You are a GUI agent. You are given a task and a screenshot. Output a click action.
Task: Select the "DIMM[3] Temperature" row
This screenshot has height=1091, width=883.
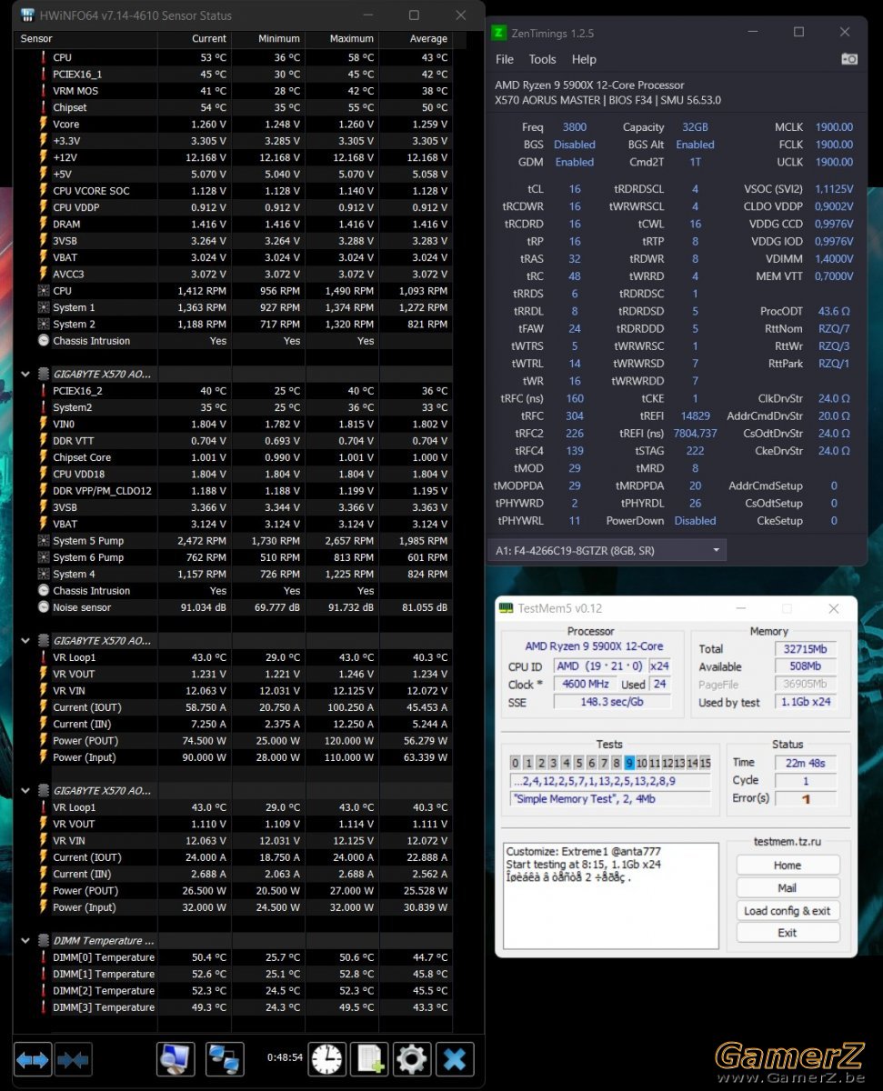click(235, 1007)
